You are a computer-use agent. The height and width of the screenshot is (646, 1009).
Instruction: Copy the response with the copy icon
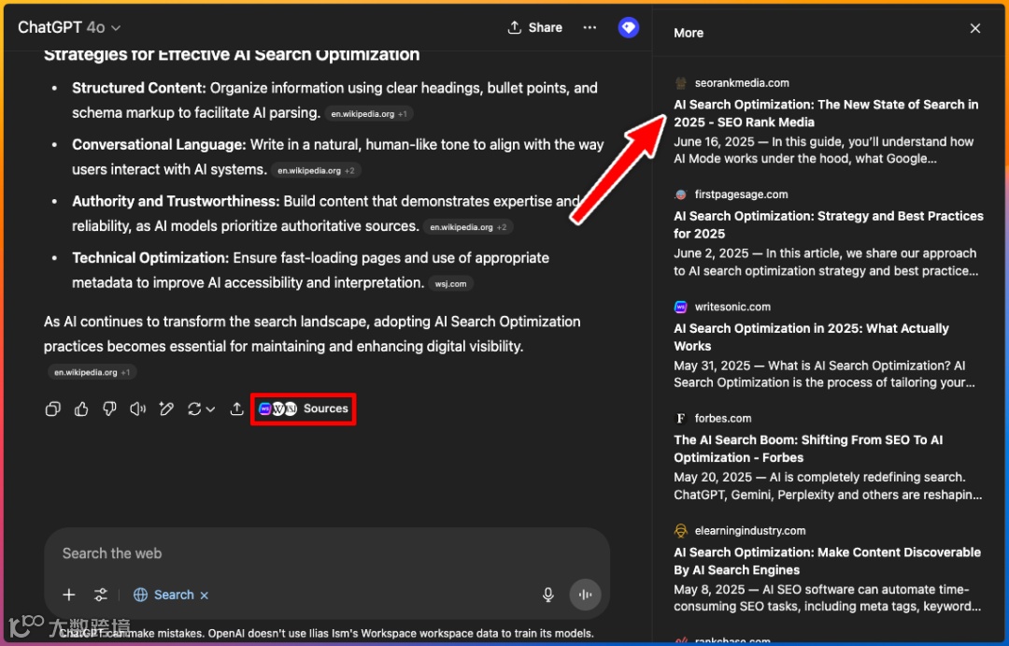[x=52, y=409]
